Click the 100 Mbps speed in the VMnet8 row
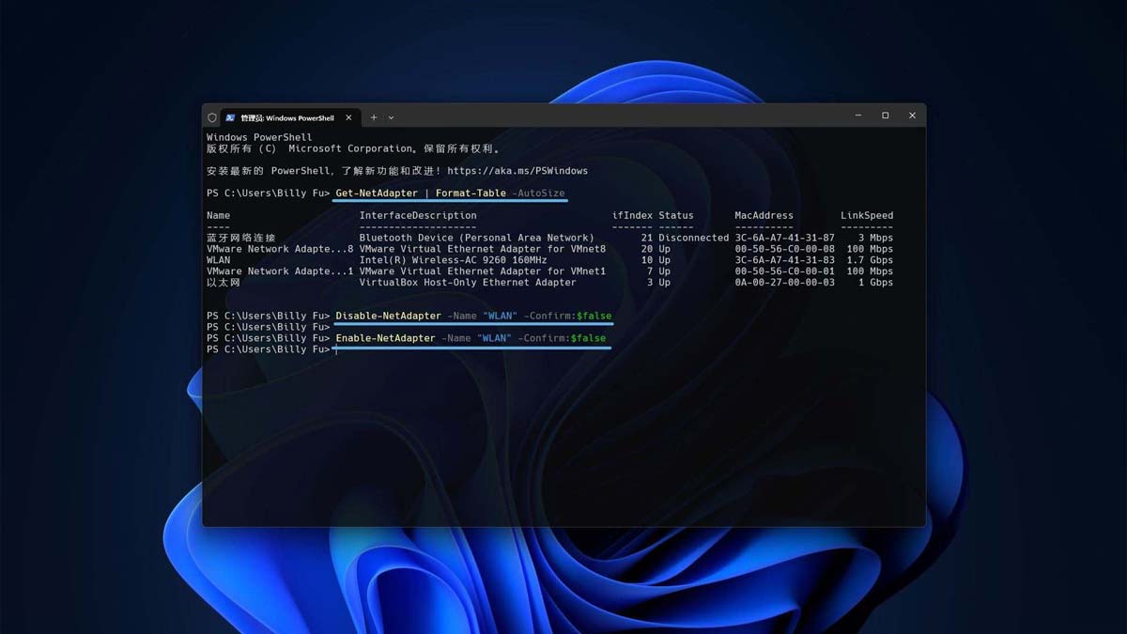The height and width of the screenshot is (634, 1127). click(870, 249)
